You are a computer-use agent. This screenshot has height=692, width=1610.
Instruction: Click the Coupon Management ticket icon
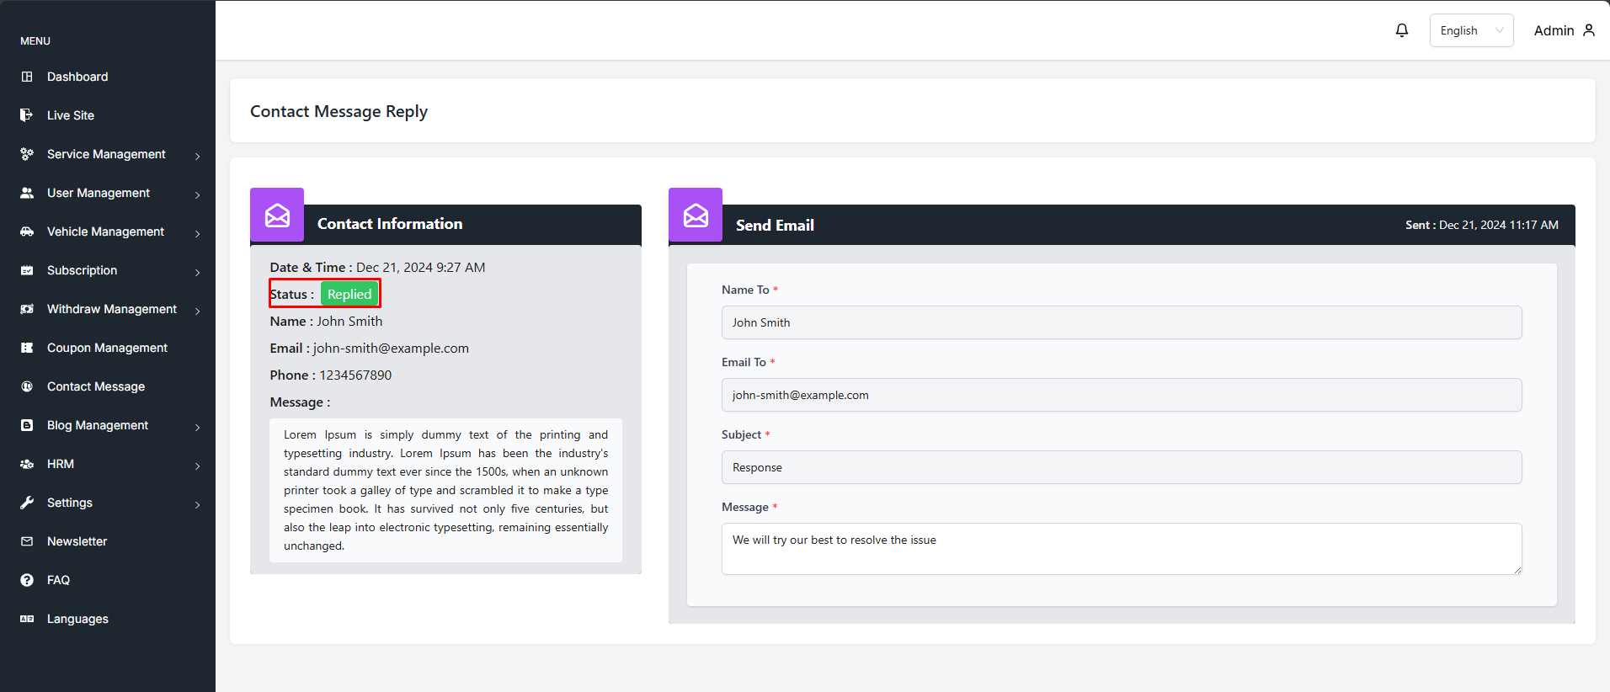tap(27, 348)
